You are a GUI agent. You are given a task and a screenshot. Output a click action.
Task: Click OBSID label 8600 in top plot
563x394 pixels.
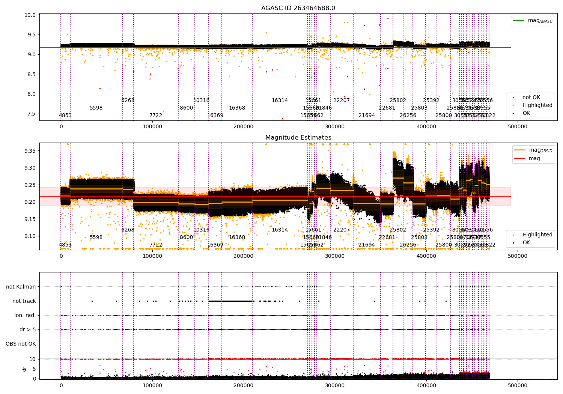coord(187,108)
